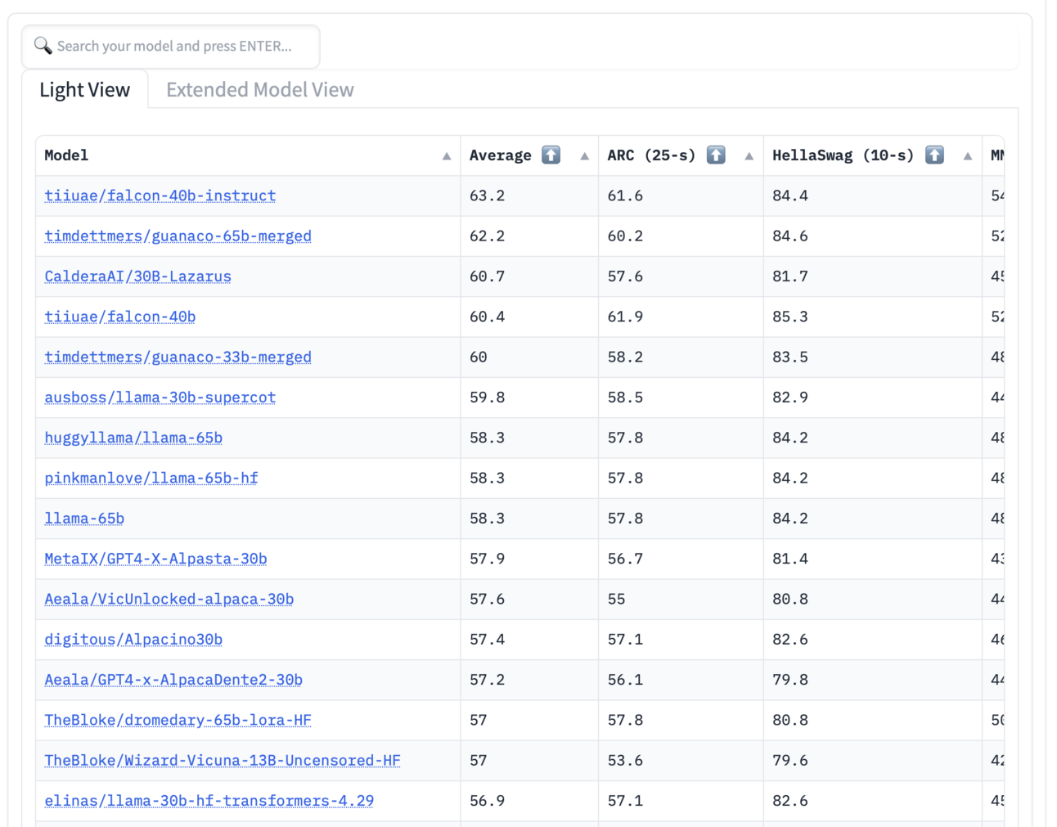Select Average 62.2 for guanaco-65b-merged

487,236
